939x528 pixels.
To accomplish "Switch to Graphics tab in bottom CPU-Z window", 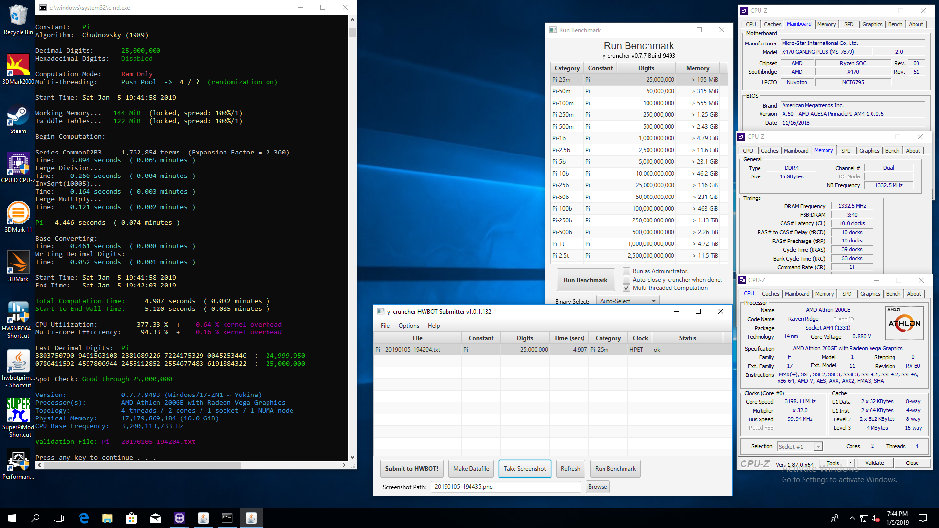I will 870,294.
